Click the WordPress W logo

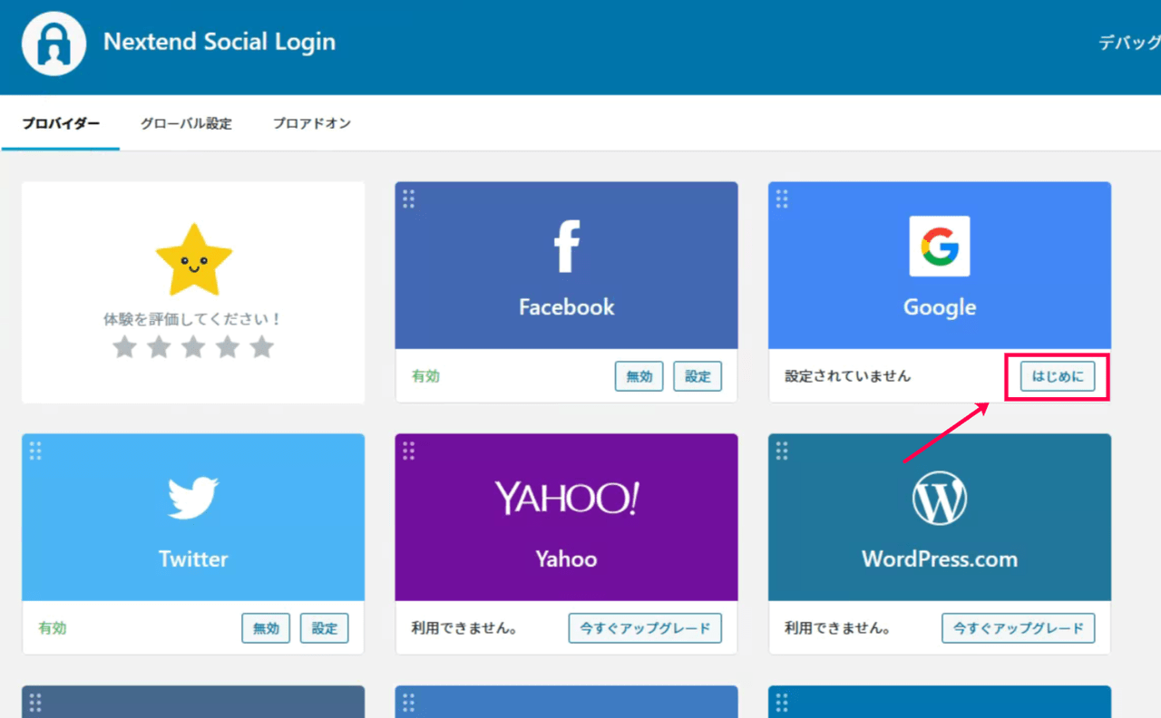[940, 498]
